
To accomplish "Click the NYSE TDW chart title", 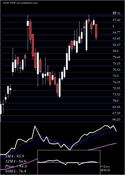I will point(20,3).
